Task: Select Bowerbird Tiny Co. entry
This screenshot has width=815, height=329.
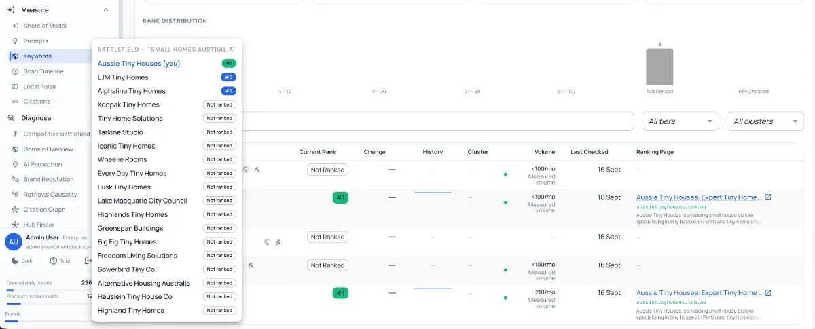Action: click(127, 269)
